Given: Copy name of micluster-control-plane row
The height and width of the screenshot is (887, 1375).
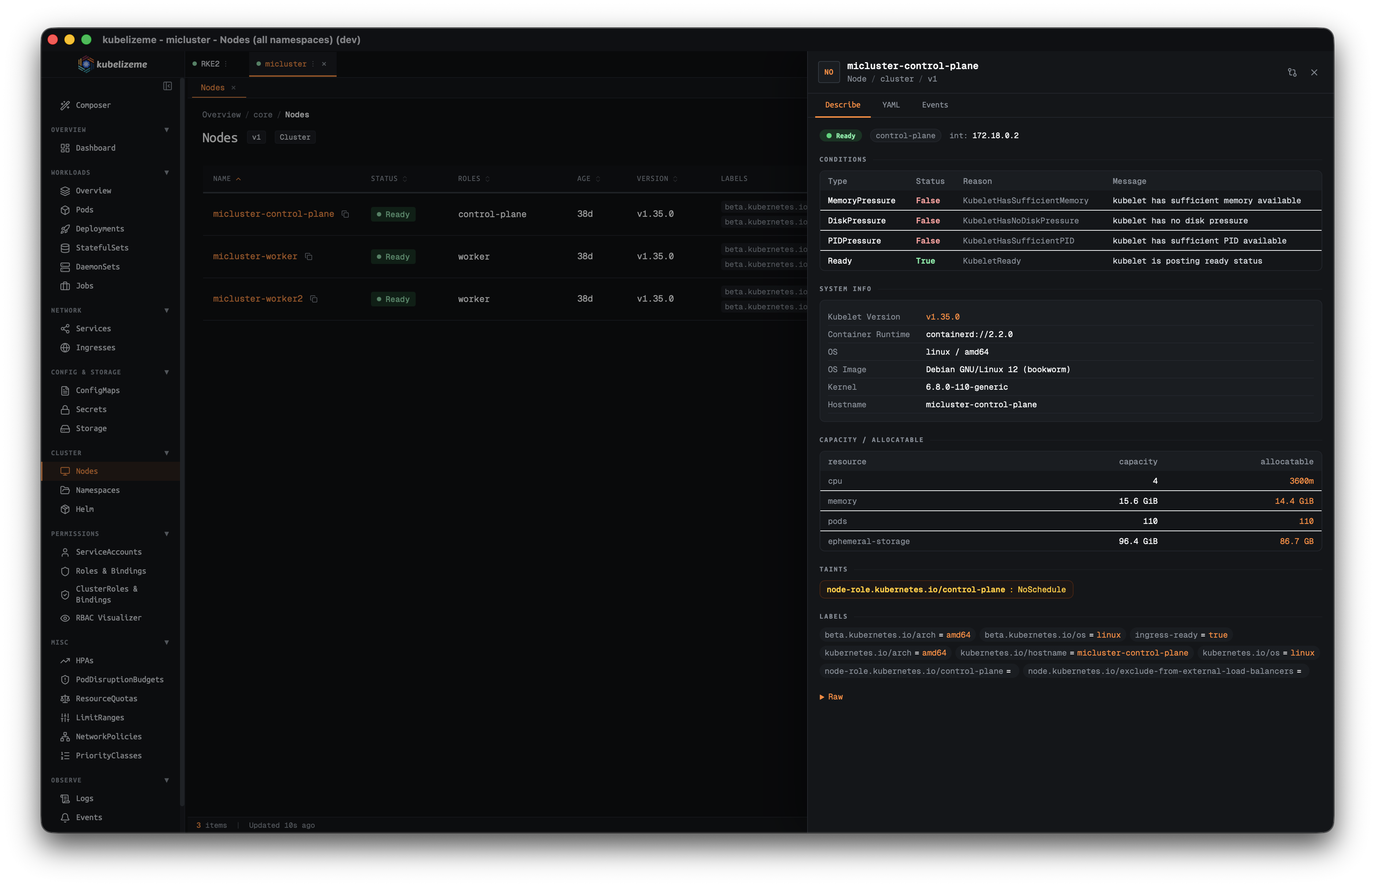Looking at the screenshot, I should click(345, 214).
